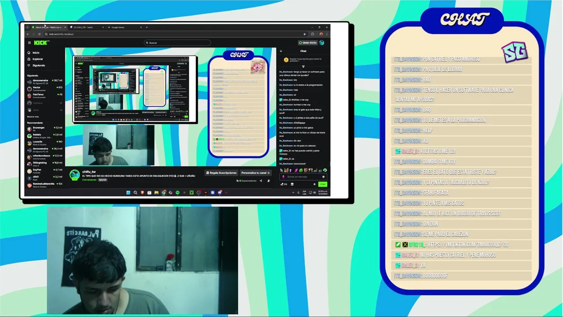Open Spotify on the taskbar
Screen dimensions: 563x317
(x=178, y=192)
